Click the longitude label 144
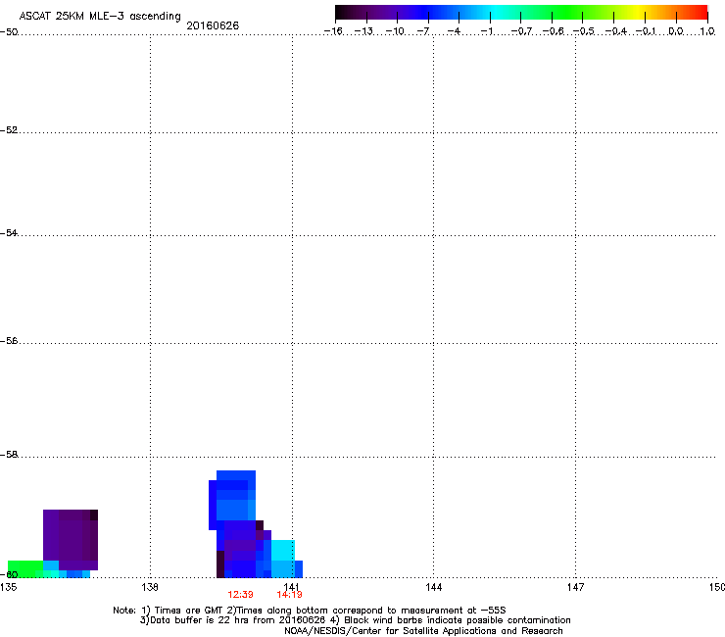Viewport: 725px width, 637px height. click(x=433, y=587)
